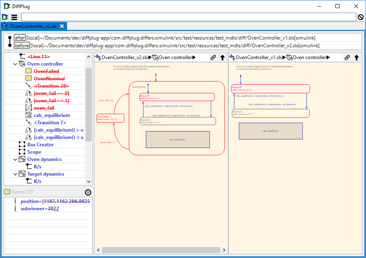The image size is (366, 258).
Task: Select the subviewer property row
Action: click(48, 209)
